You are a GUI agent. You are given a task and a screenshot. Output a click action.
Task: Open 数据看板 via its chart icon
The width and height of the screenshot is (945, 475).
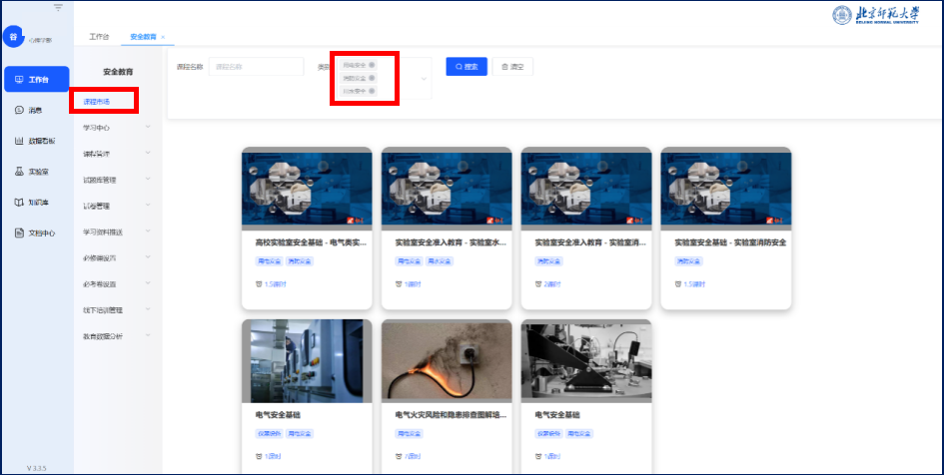click(19, 141)
